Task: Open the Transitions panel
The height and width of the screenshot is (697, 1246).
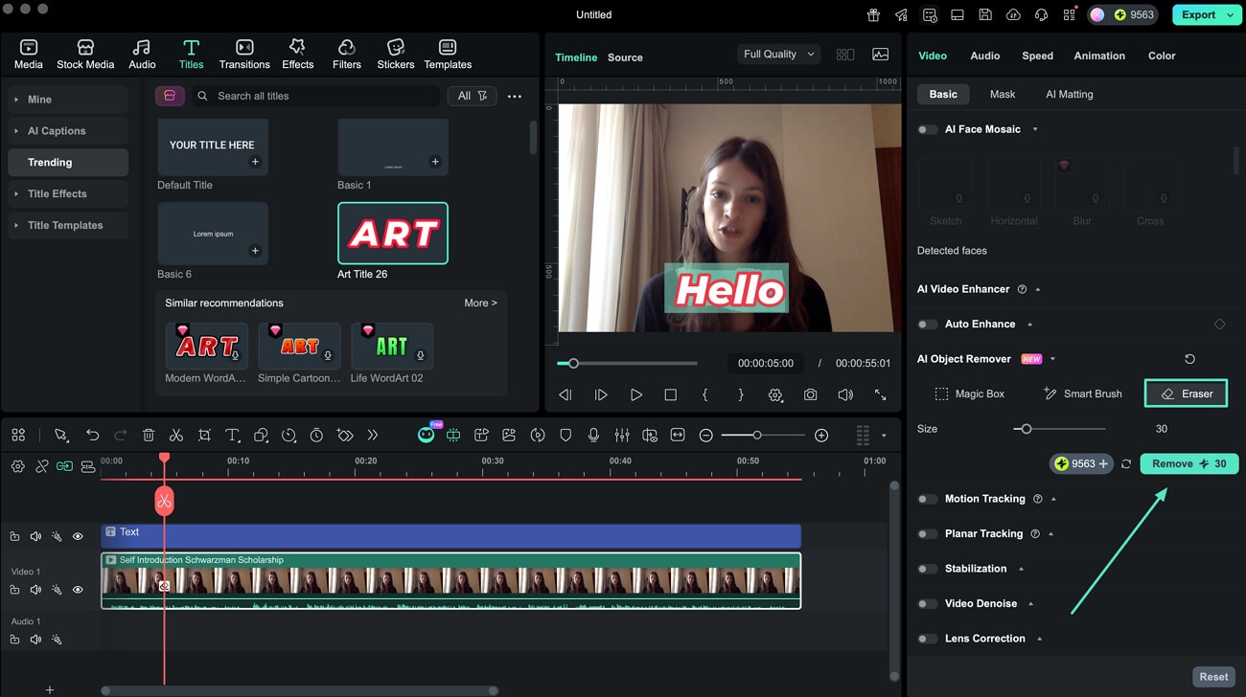Action: click(x=244, y=53)
